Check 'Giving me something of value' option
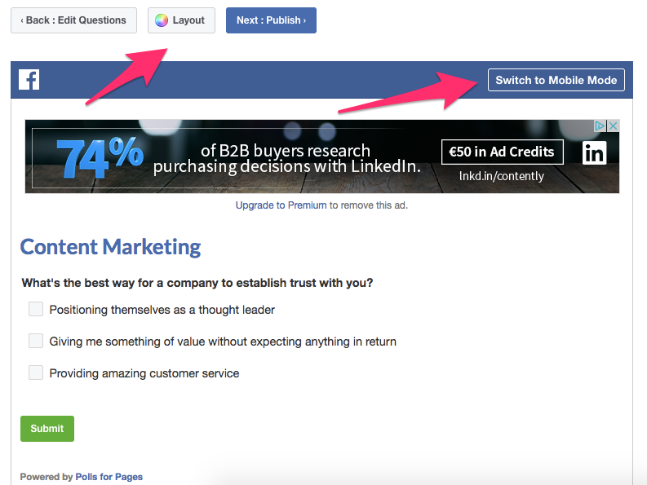The image size is (647, 485). [x=36, y=341]
